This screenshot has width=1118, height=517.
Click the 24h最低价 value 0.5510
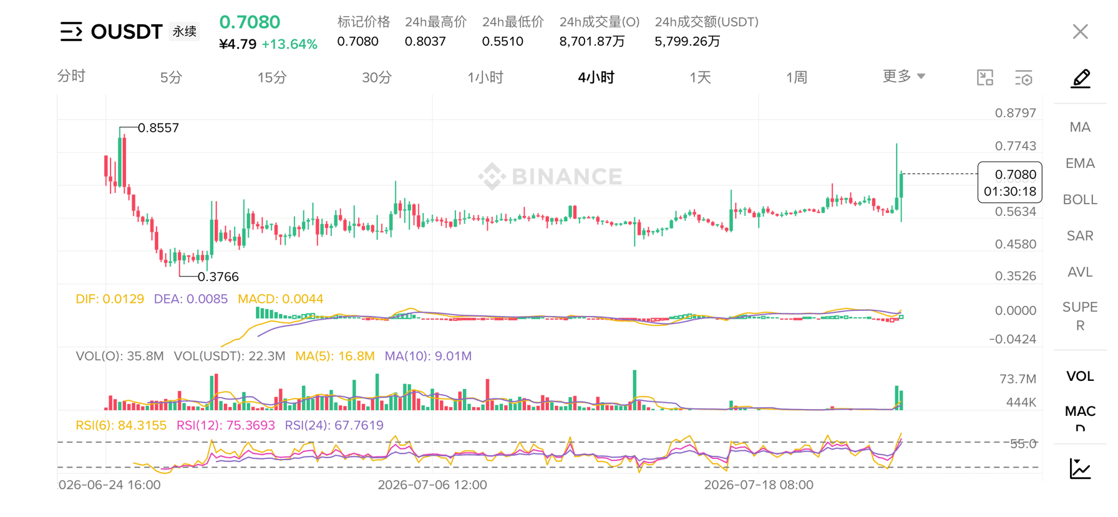(x=502, y=41)
